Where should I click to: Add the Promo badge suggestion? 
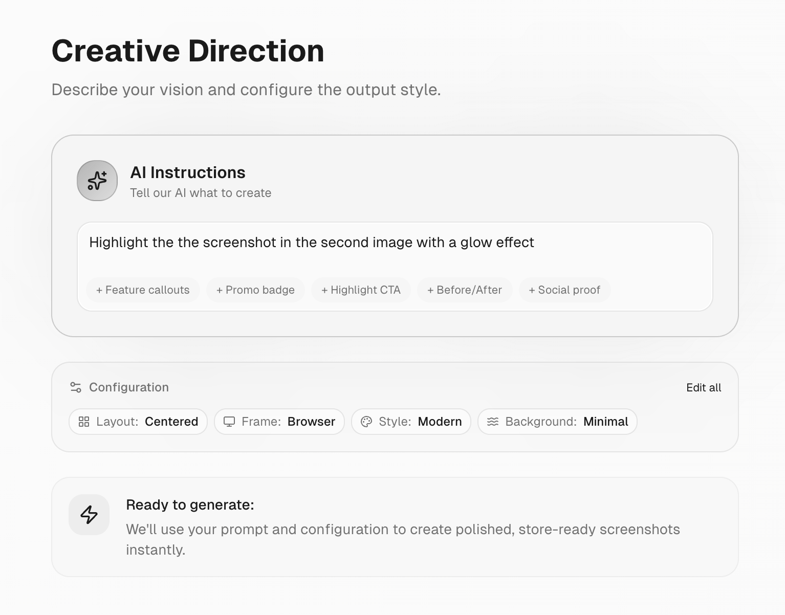(x=255, y=290)
